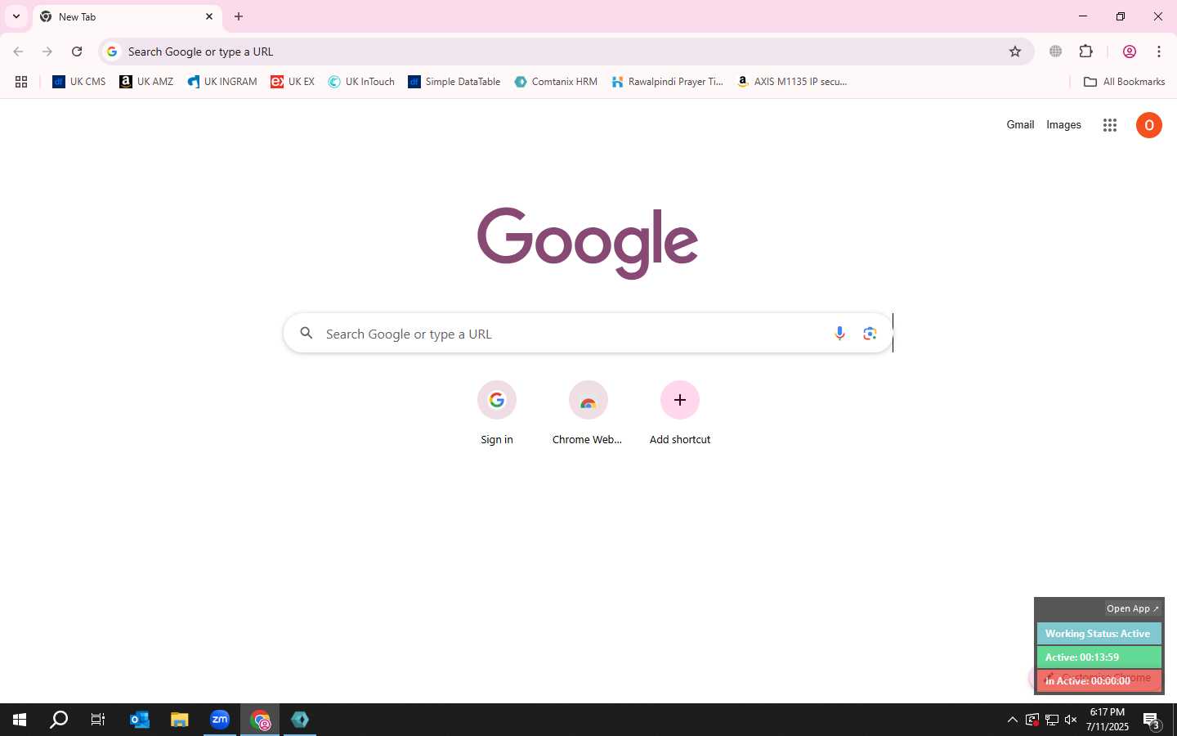1177x736 pixels.
Task: Click the search magnifier icon in box
Action: click(307, 333)
